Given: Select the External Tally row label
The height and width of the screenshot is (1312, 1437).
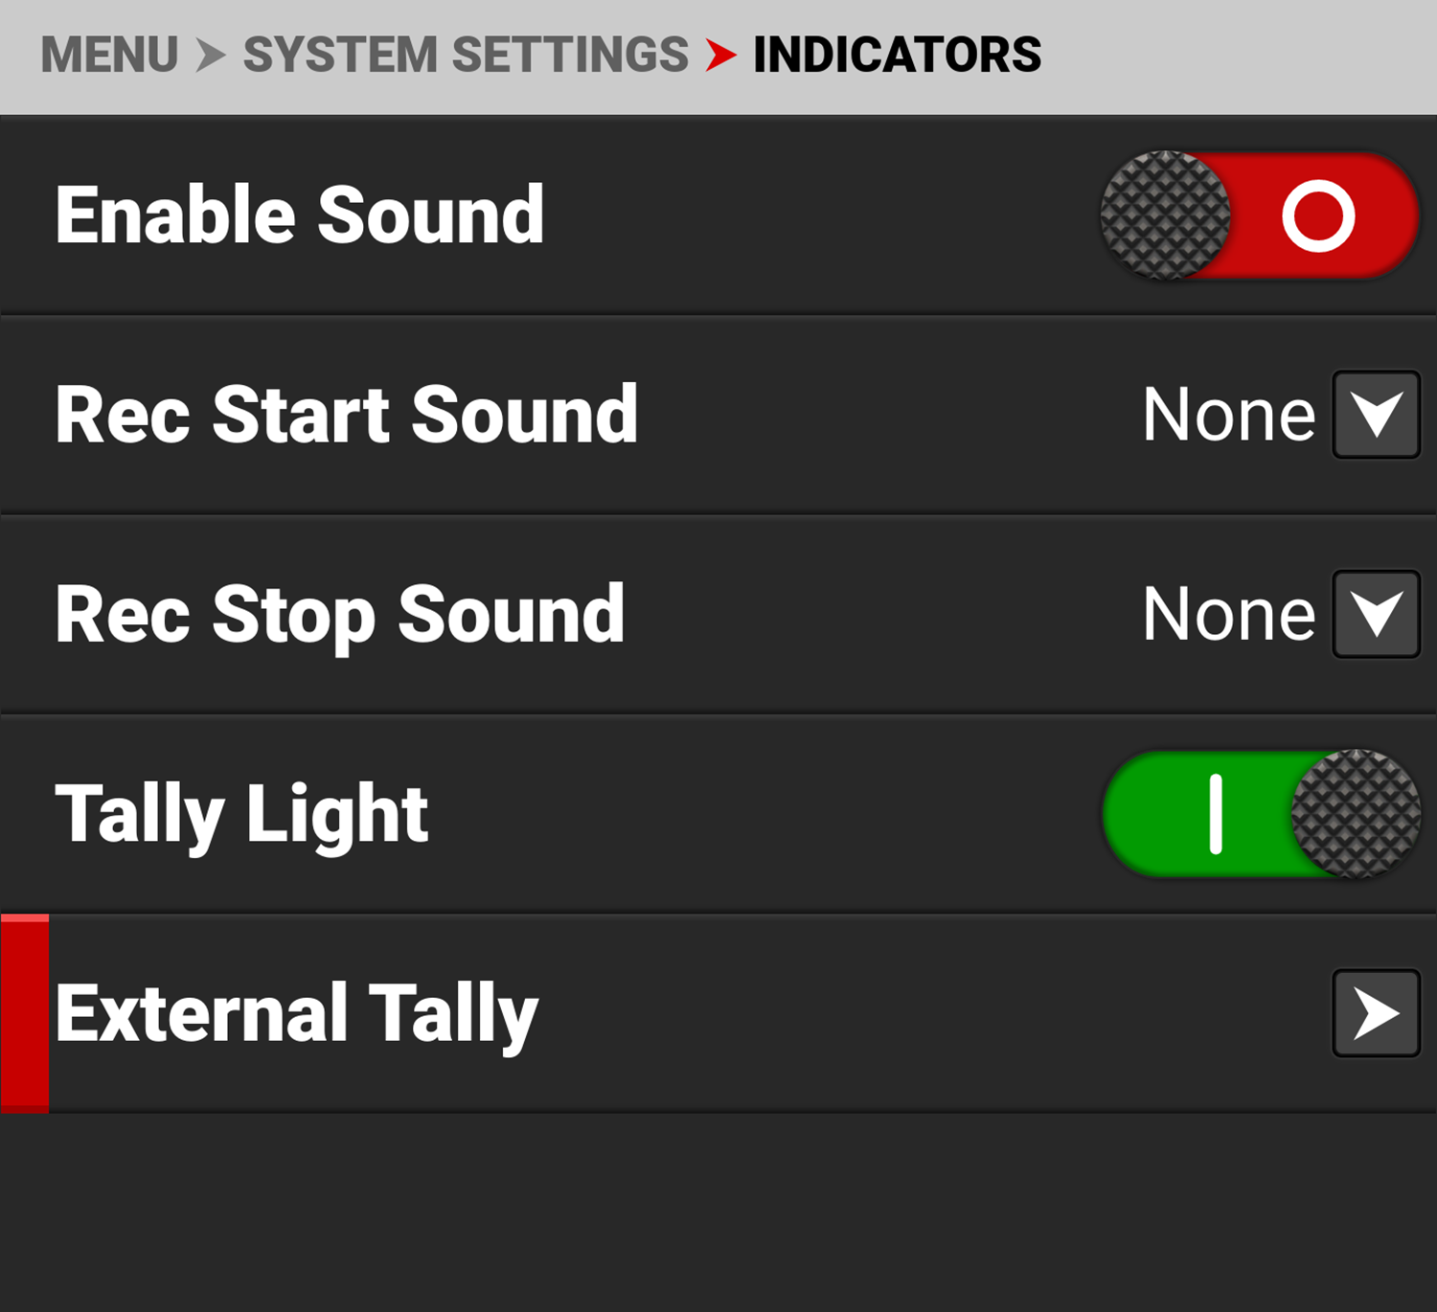Looking at the screenshot, I should [297, 1013].
